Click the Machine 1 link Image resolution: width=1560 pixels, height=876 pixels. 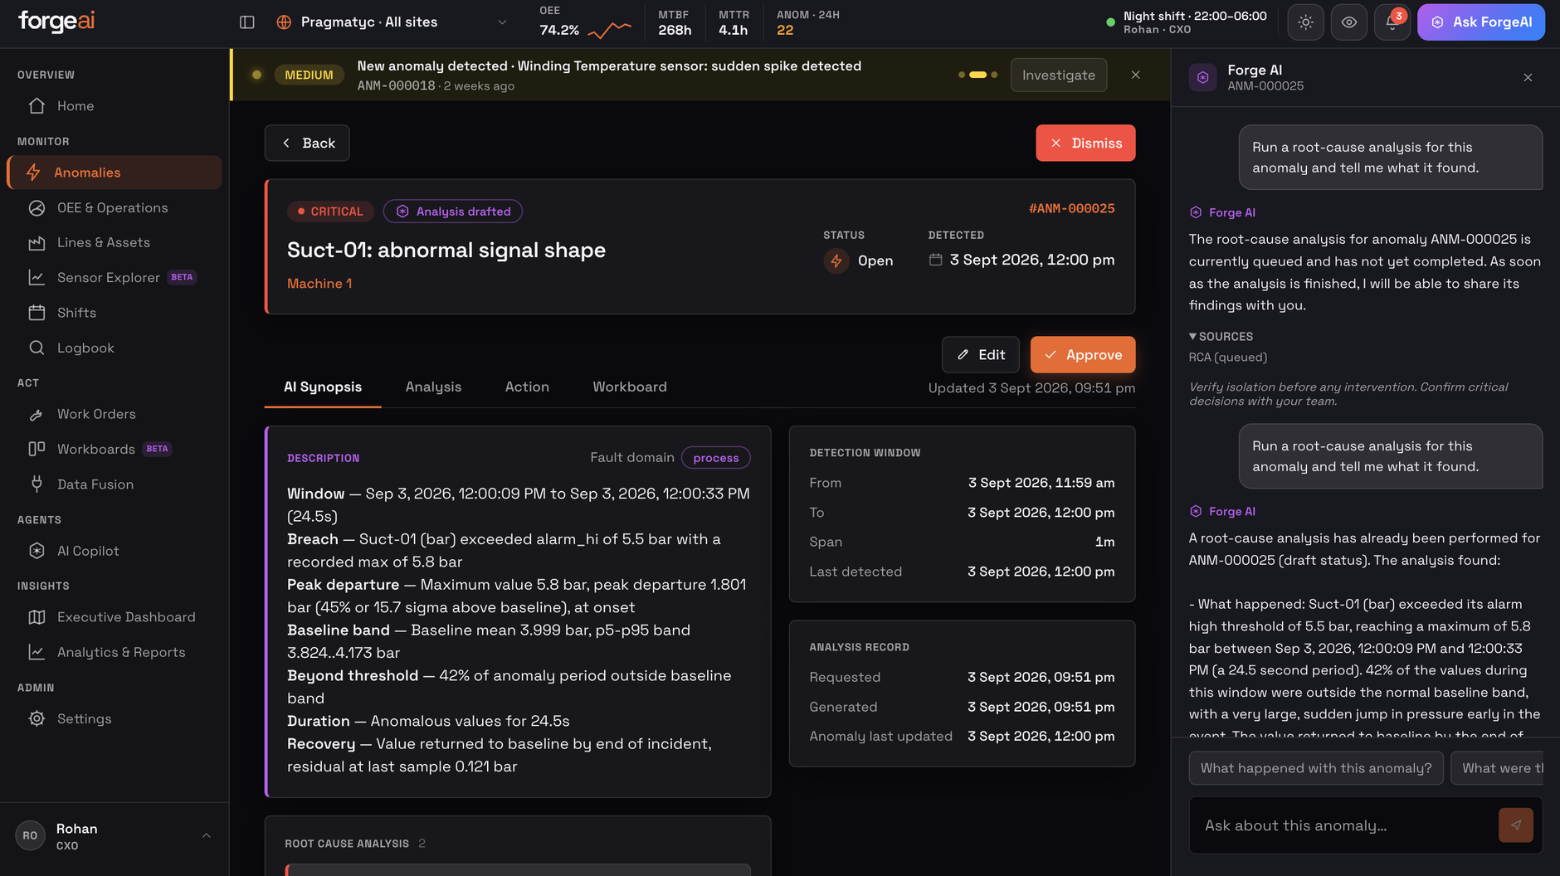[x=319, y=284]
